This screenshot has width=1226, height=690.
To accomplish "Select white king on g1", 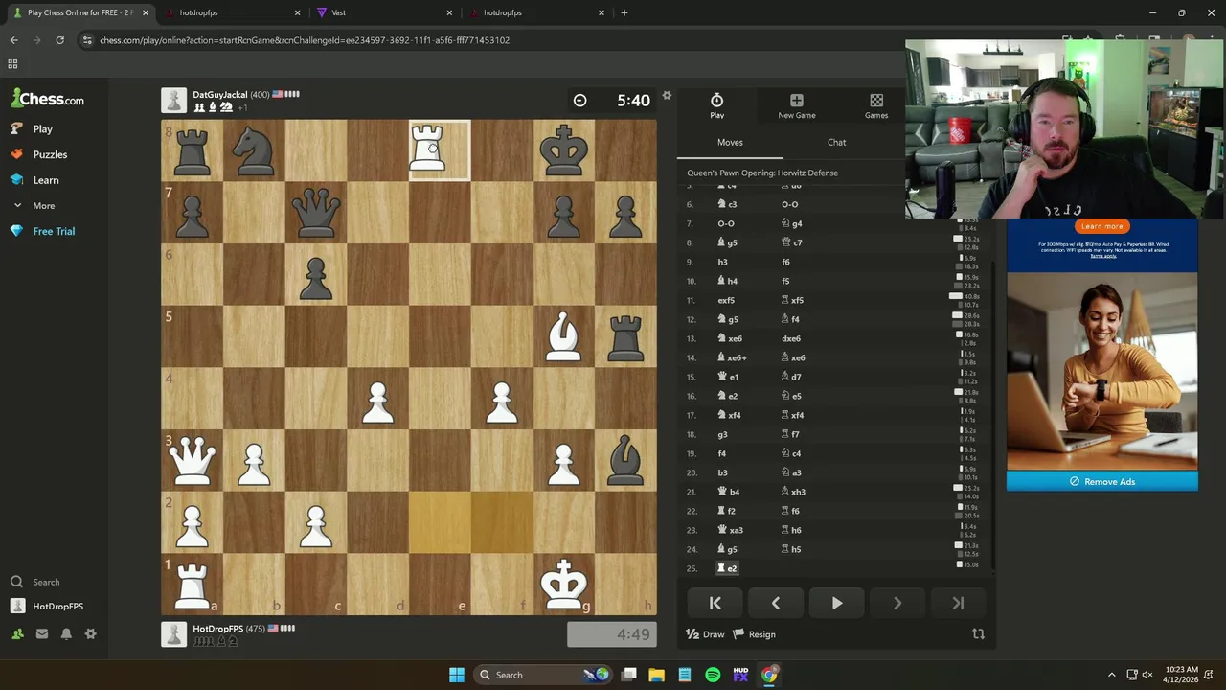I will point(563,584).
